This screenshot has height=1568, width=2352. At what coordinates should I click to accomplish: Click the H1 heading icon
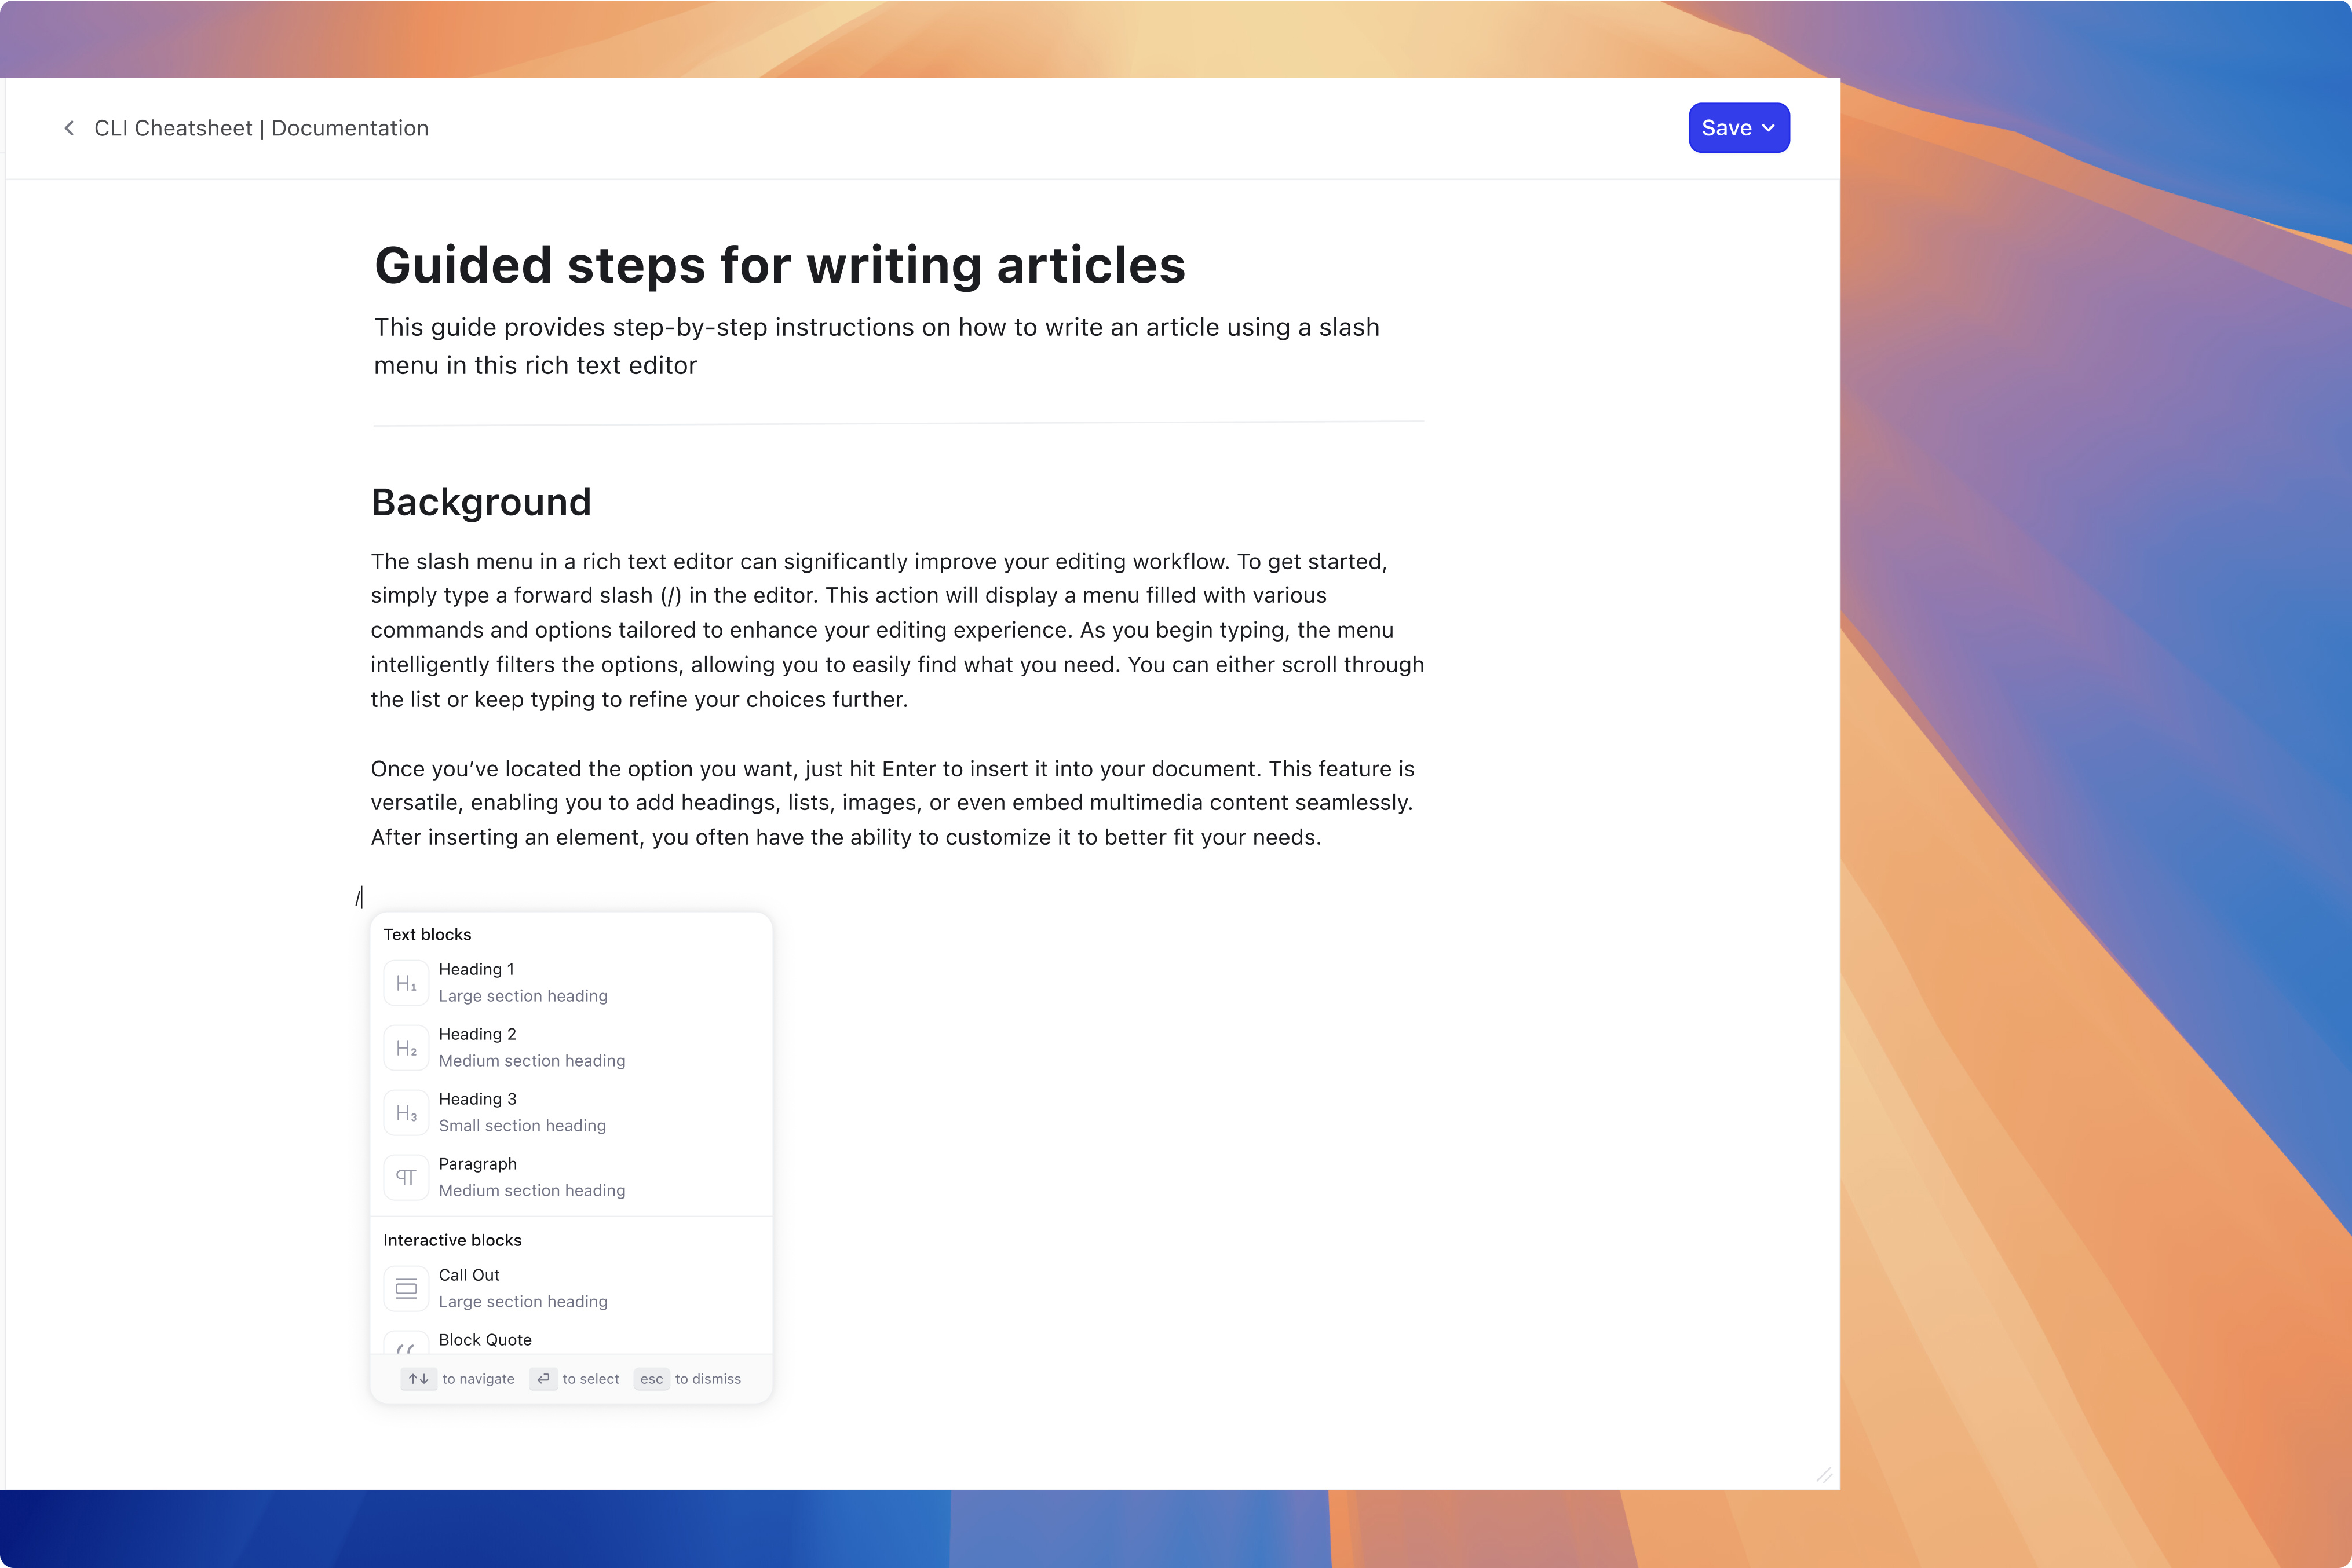tap(406, 983)
